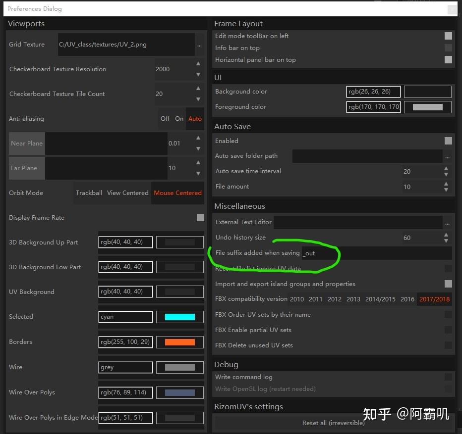The image size is (462, 434).
Task: Toggle Auto Save Enabled checkbox
Action: click(x=448, y=141)
